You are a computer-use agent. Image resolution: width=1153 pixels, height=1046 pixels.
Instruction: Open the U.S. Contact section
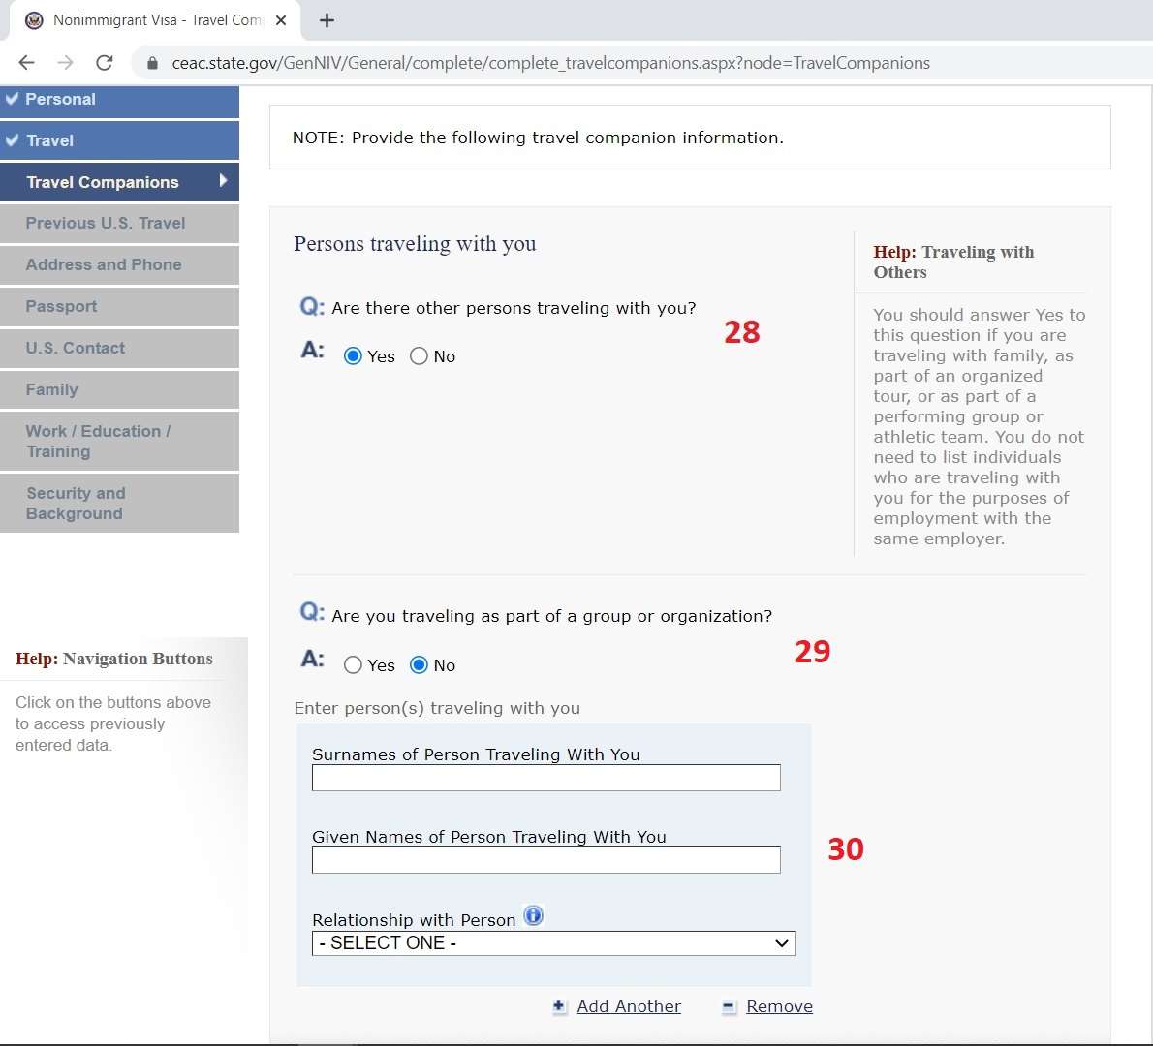coord(119,348)
